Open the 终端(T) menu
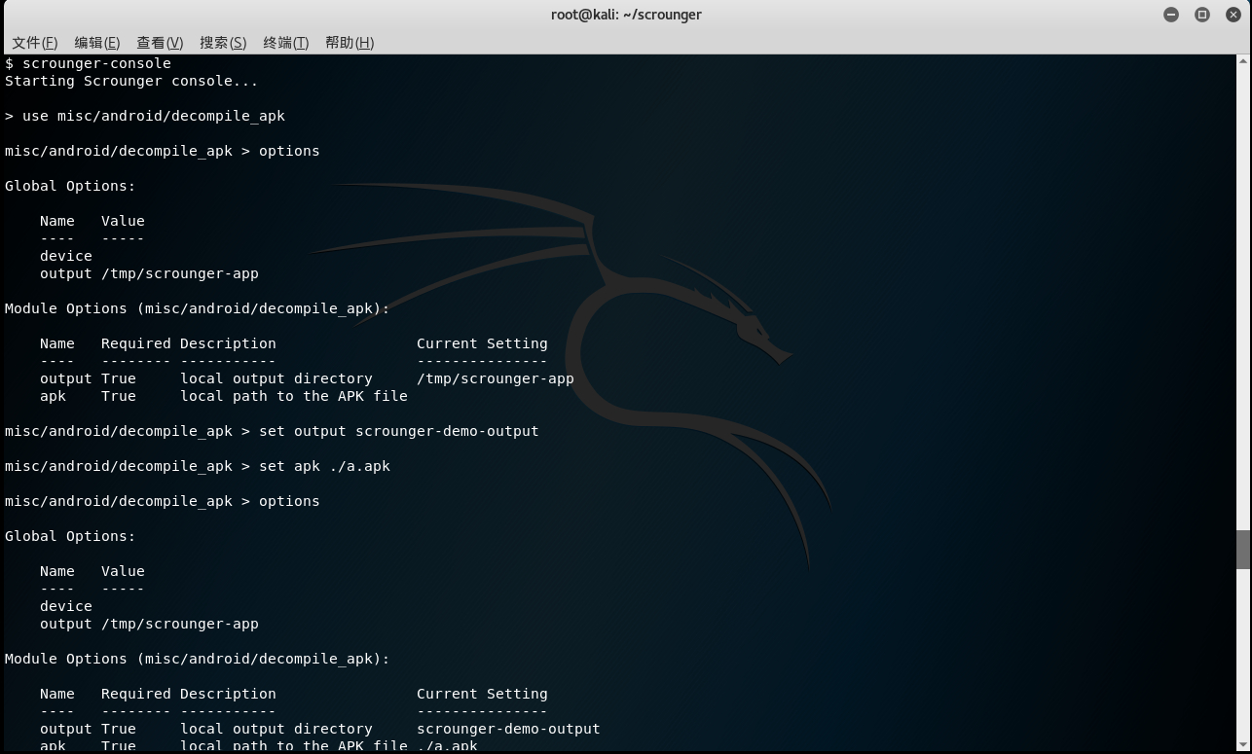Viewport: 1252px width, 754px height. (286, 43)
